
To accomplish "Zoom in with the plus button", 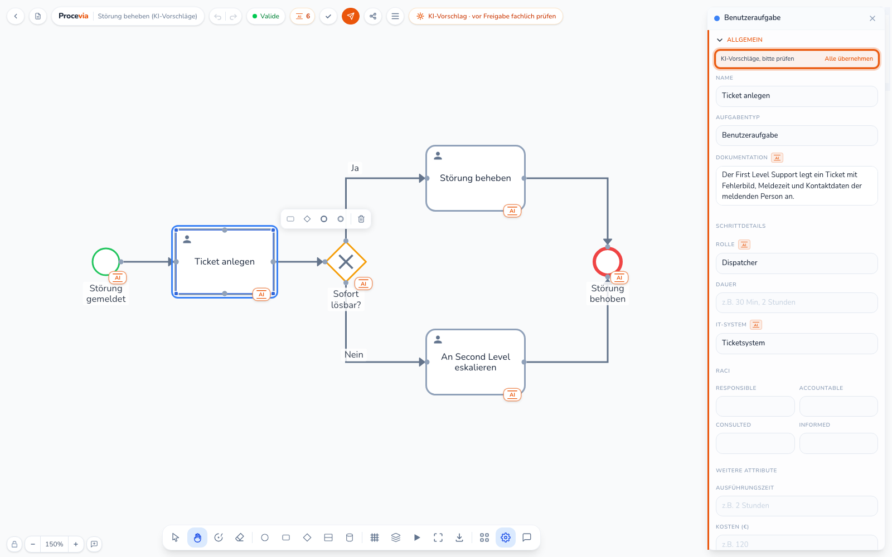I will click(76, 544).
